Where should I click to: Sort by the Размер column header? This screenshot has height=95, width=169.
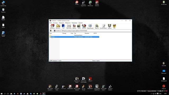64,33
